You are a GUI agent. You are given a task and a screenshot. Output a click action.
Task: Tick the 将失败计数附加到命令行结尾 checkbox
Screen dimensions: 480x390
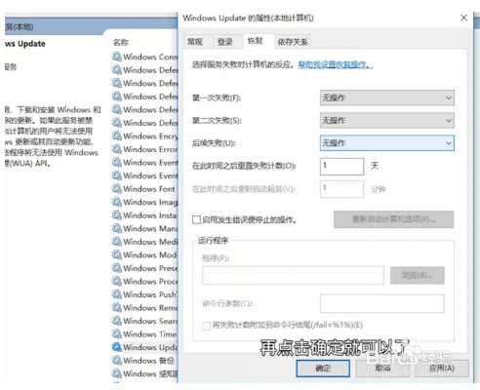pos(206,326)
